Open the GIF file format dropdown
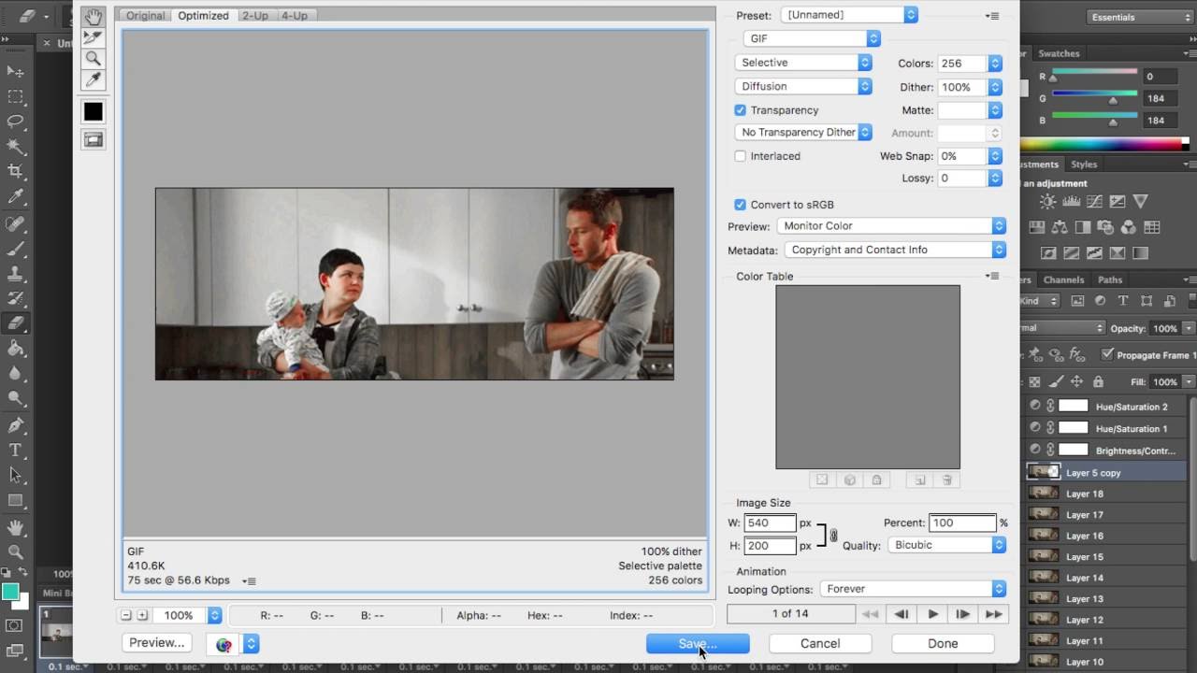The width and height of the screenshot is (1197, 673). (812, 38)
